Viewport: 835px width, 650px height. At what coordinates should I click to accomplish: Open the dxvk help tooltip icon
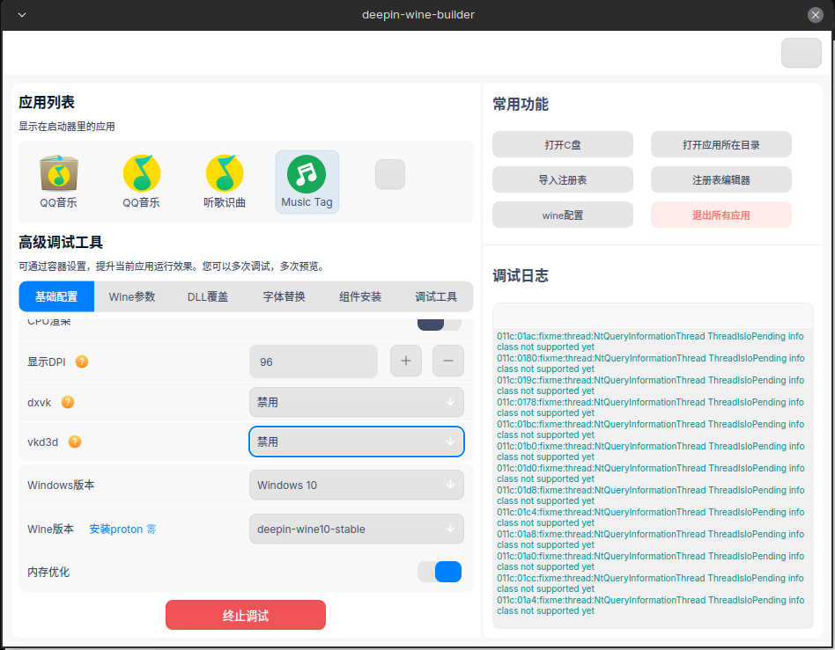[x=68, y=402]
